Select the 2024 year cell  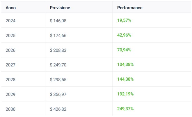click(x=10, y=21)
